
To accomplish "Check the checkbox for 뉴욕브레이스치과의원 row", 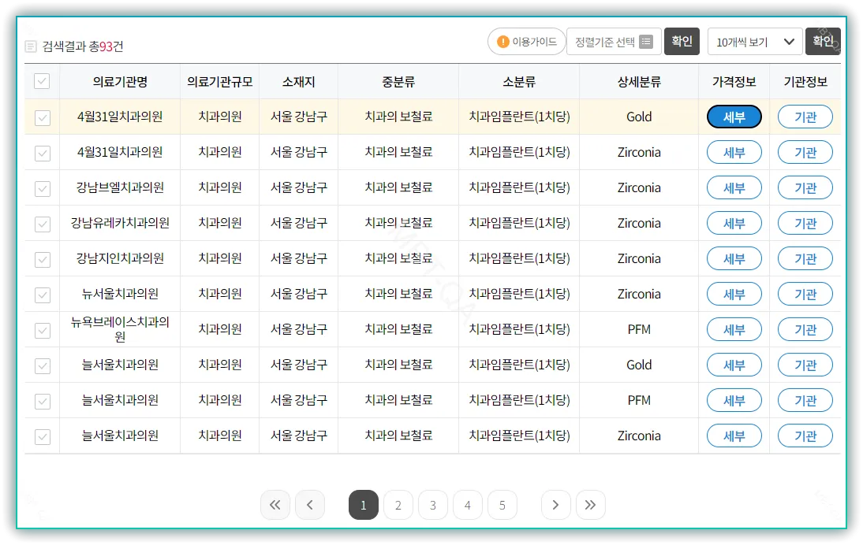I will tap(42, 329).
